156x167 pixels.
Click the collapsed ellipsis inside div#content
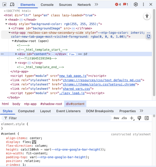(53, 54)
